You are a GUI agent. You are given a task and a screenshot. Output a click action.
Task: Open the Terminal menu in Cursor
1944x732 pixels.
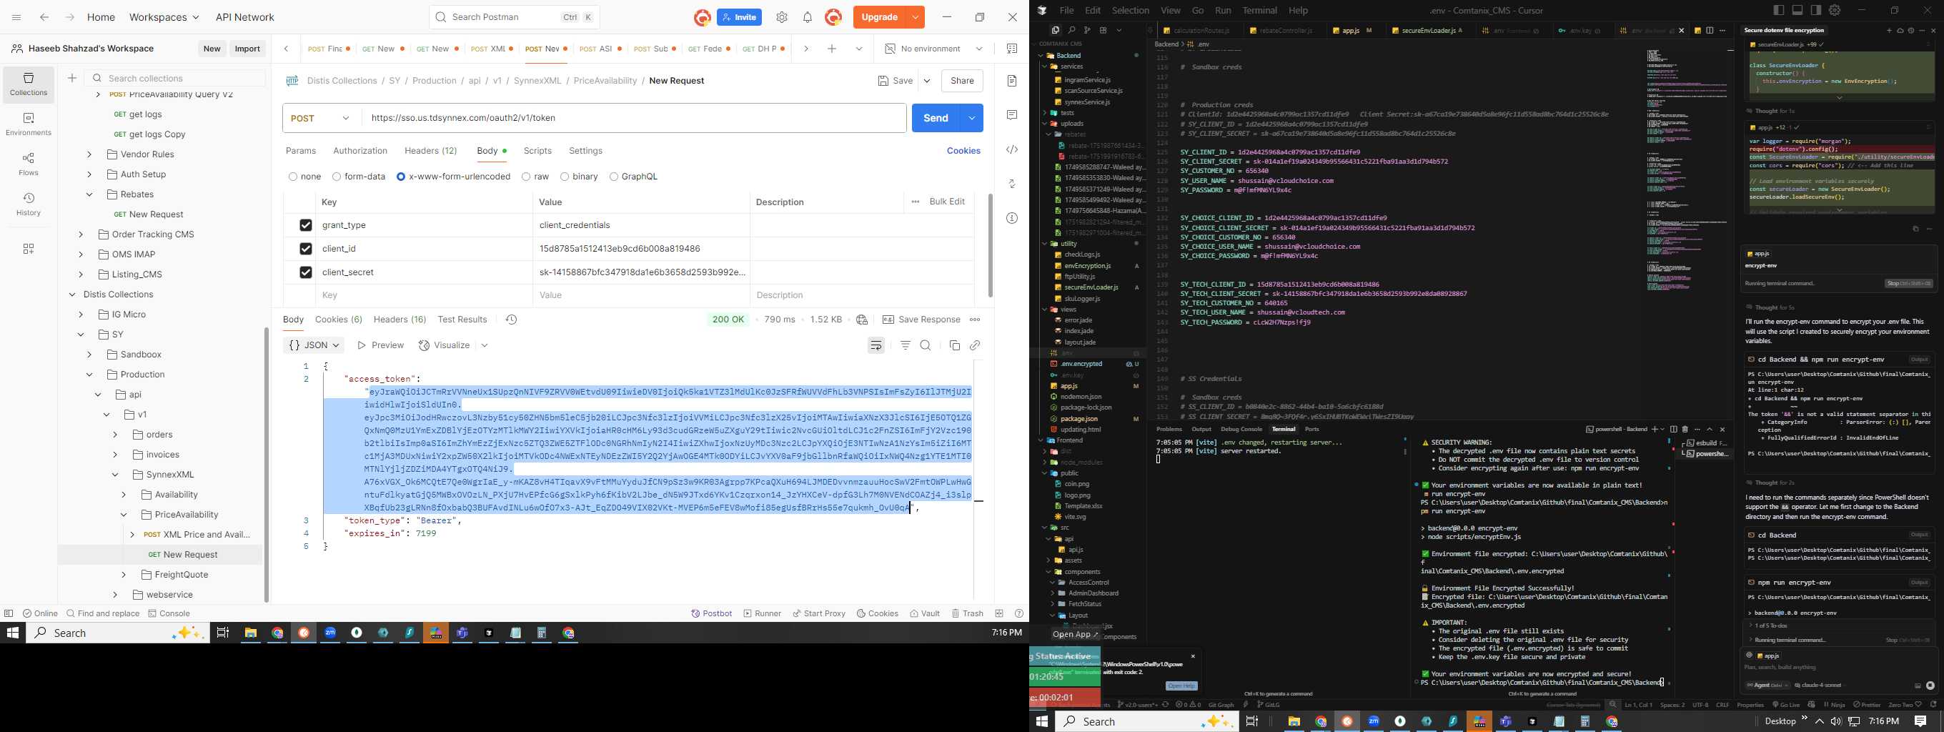click(1259, 11)
